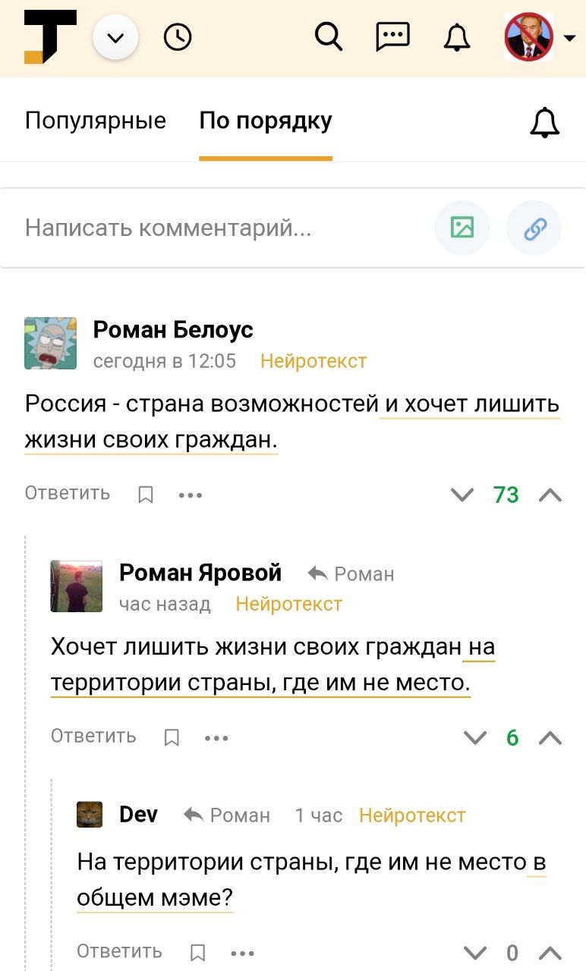The image size is (586, 971).
Task: Switch to the Популярные tab
Action: pyautogui.click(x=96, y=121)
